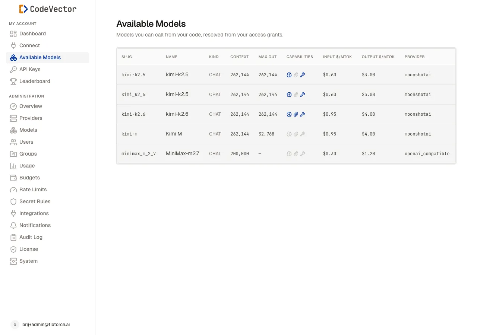Click the paperclip attachment icon in kimi-k2.6 row
Screen dimensions: 477x335
coord(296,114)
